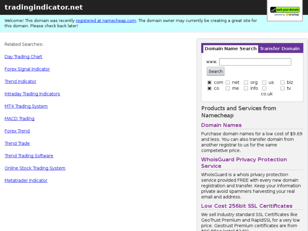Open the Metatrader Indicator link
308x231 pixels.
pos(26,181)
